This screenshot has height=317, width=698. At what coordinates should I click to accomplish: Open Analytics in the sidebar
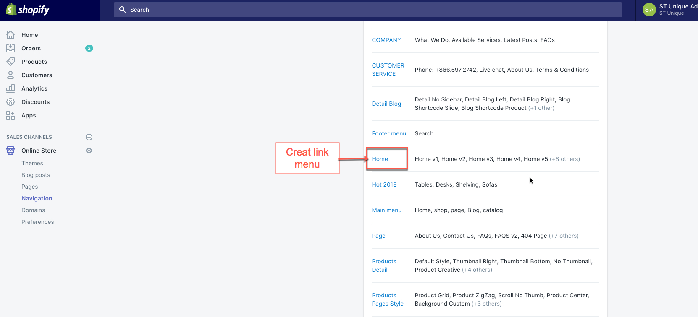[34, 88]
